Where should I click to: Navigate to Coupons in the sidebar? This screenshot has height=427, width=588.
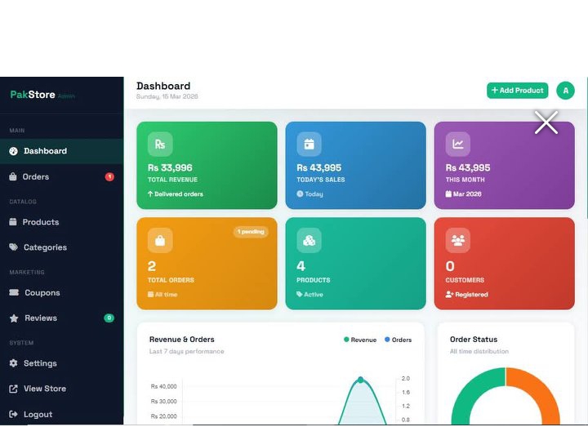click(x=61, y=292)
